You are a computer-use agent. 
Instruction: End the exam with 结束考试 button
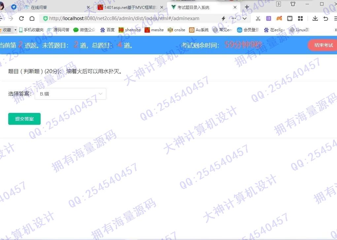pos(323,45)
